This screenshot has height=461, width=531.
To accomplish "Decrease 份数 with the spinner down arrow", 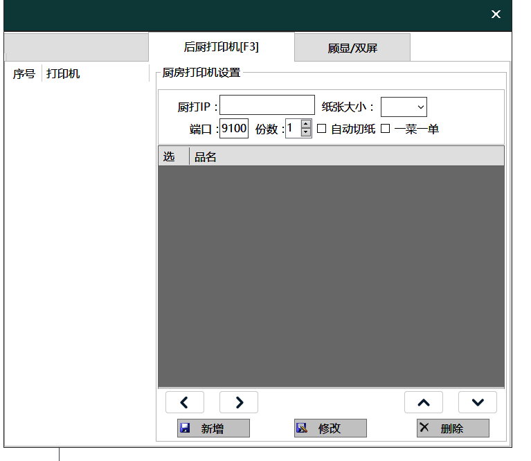I will pos(306,132).
